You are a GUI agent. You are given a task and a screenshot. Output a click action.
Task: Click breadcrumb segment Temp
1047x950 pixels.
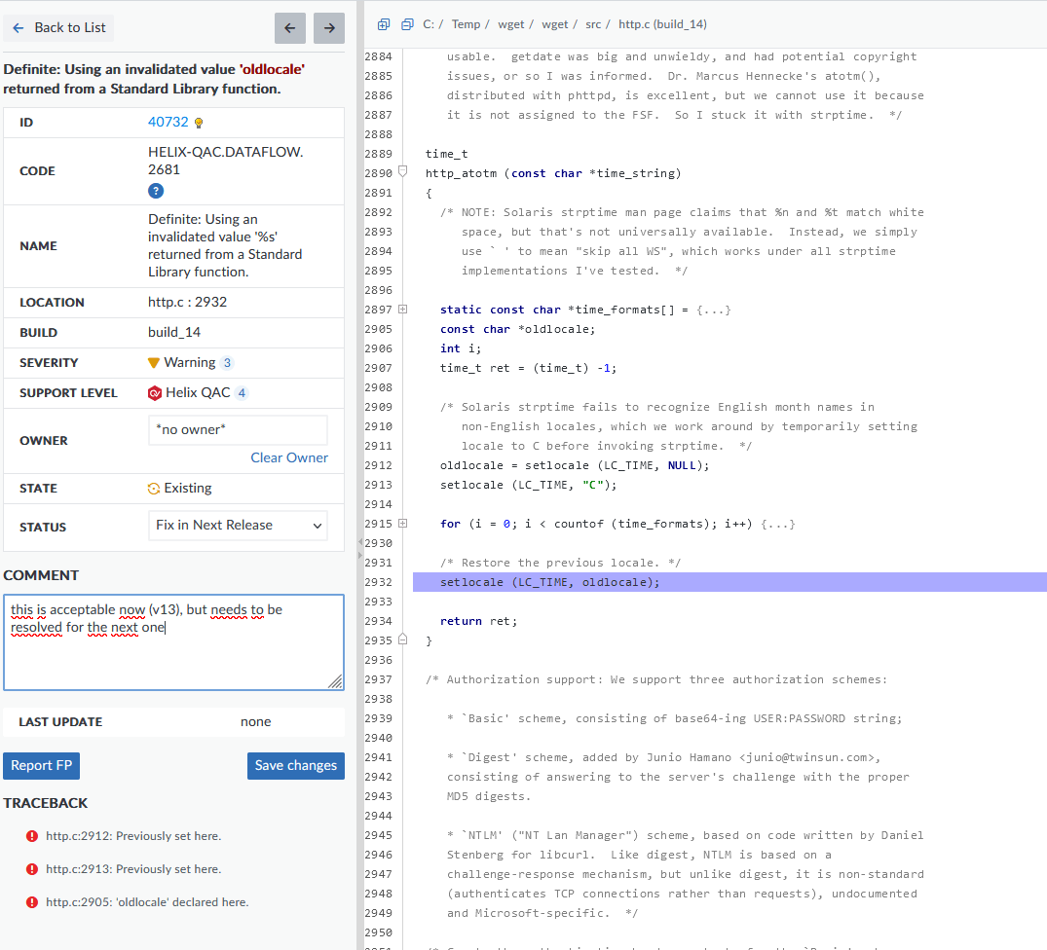click(466, 24)
